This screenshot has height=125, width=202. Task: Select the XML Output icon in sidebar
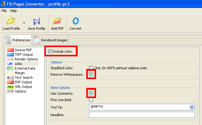point(10,87)
